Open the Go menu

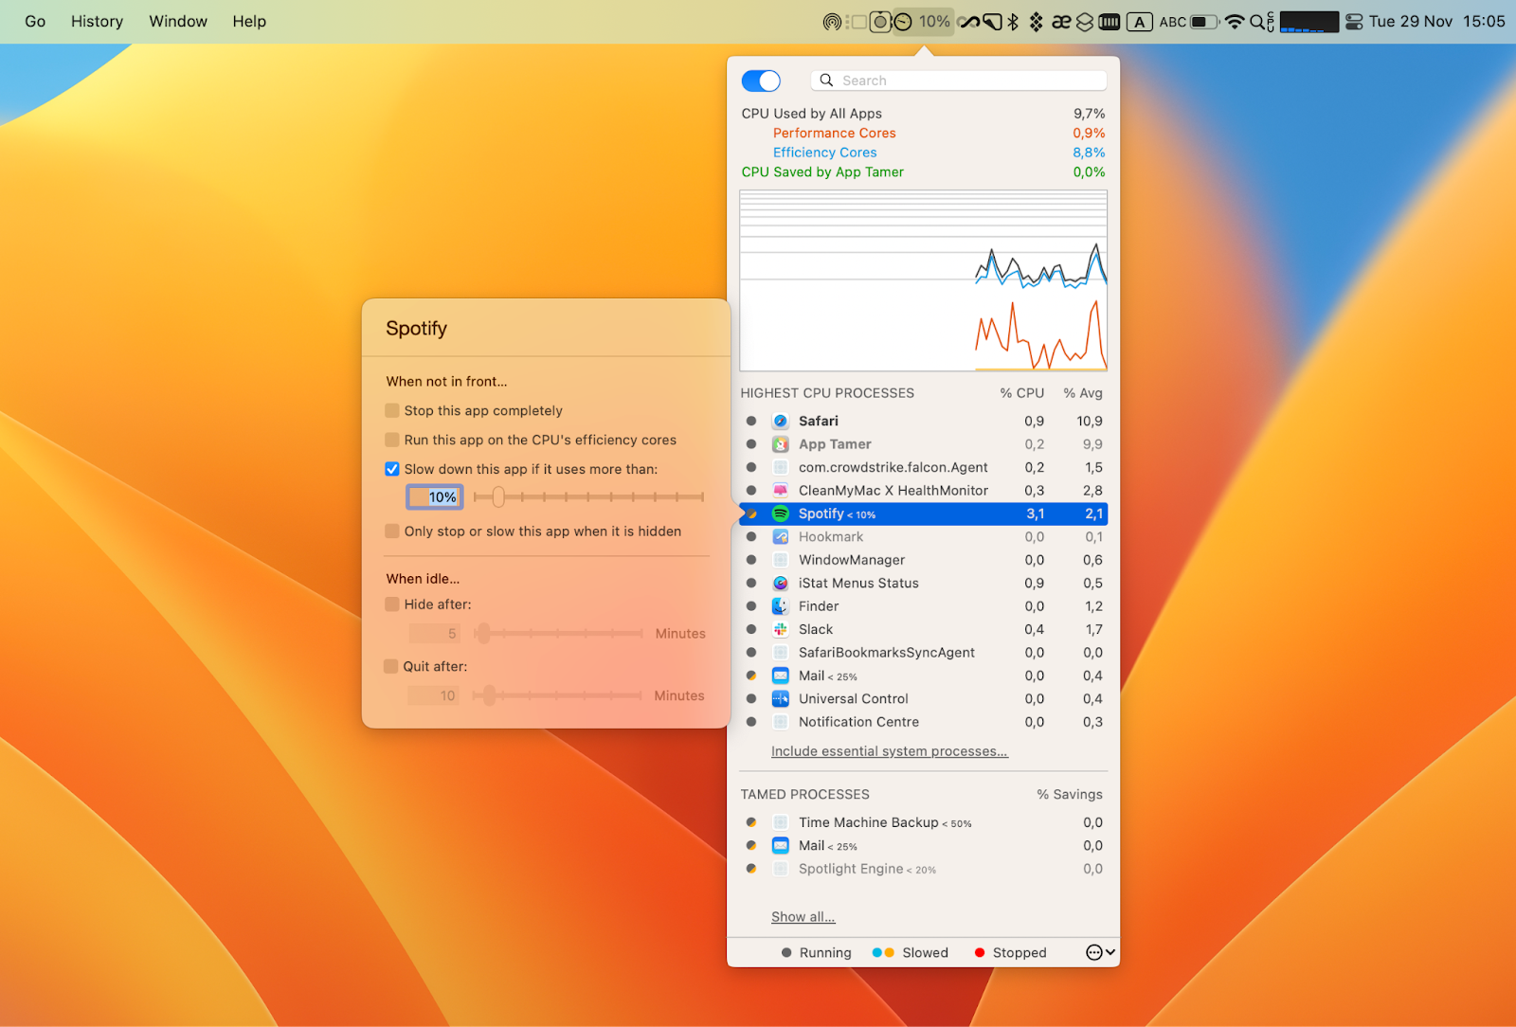point(35,22)
